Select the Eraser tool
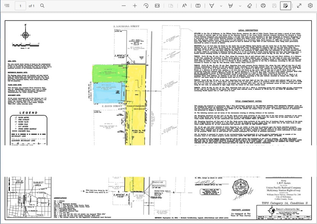Image resolution: width=317 pixels, height=224 pixels. (x=249, y=6)
